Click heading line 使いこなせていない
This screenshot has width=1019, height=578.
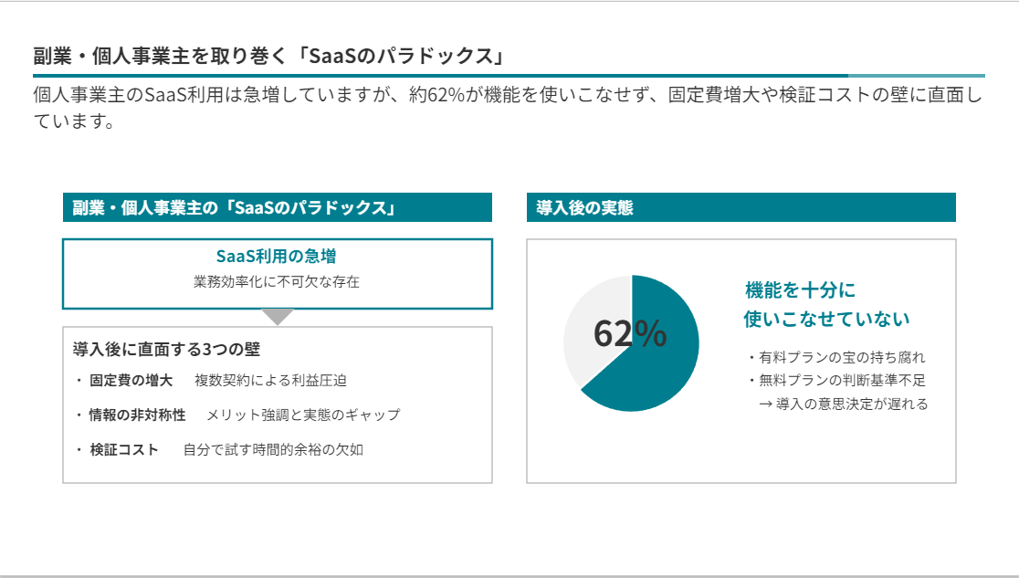(x=826, y=319)
